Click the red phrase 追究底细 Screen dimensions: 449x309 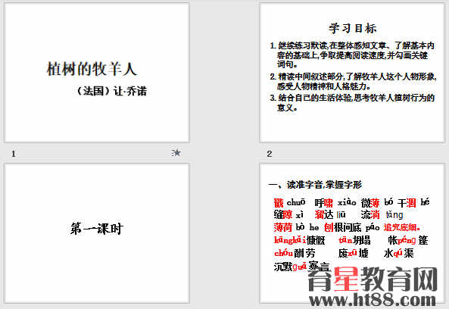[402, 227]
